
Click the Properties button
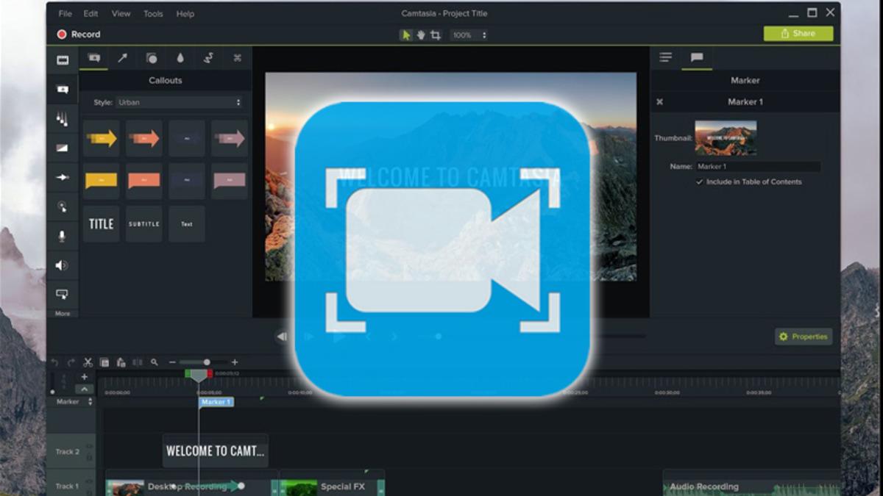pyautogui.click(x=803, y=337)
